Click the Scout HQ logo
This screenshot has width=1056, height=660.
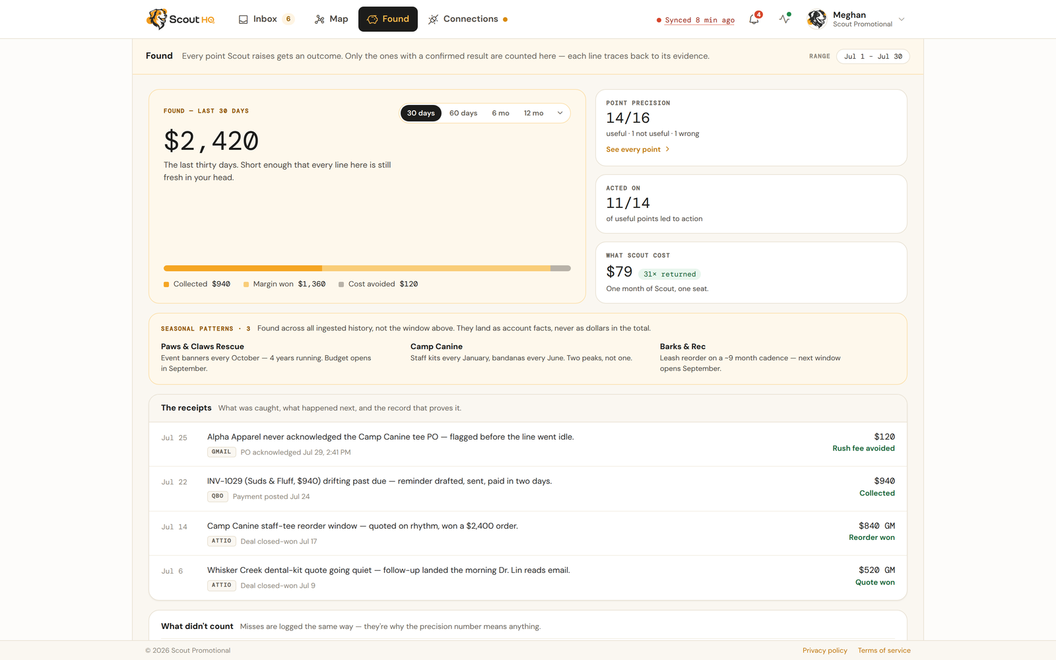click(x=180, y=19)
